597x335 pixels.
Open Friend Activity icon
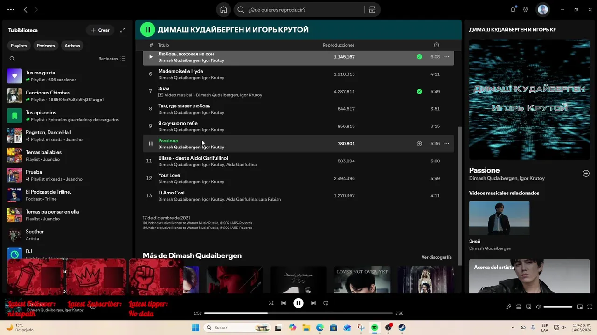[526, 9]
